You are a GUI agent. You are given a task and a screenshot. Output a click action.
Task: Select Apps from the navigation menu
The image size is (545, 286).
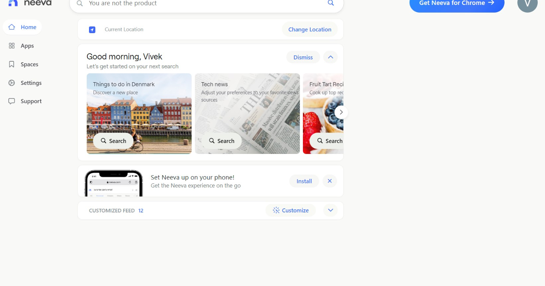pyautogui.click(x=26, y=45)
